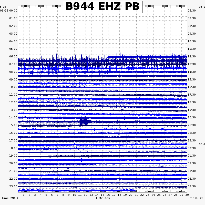Click the Time (UTC) axis caption
Screen dimensions: 205x205
[195, 198]
